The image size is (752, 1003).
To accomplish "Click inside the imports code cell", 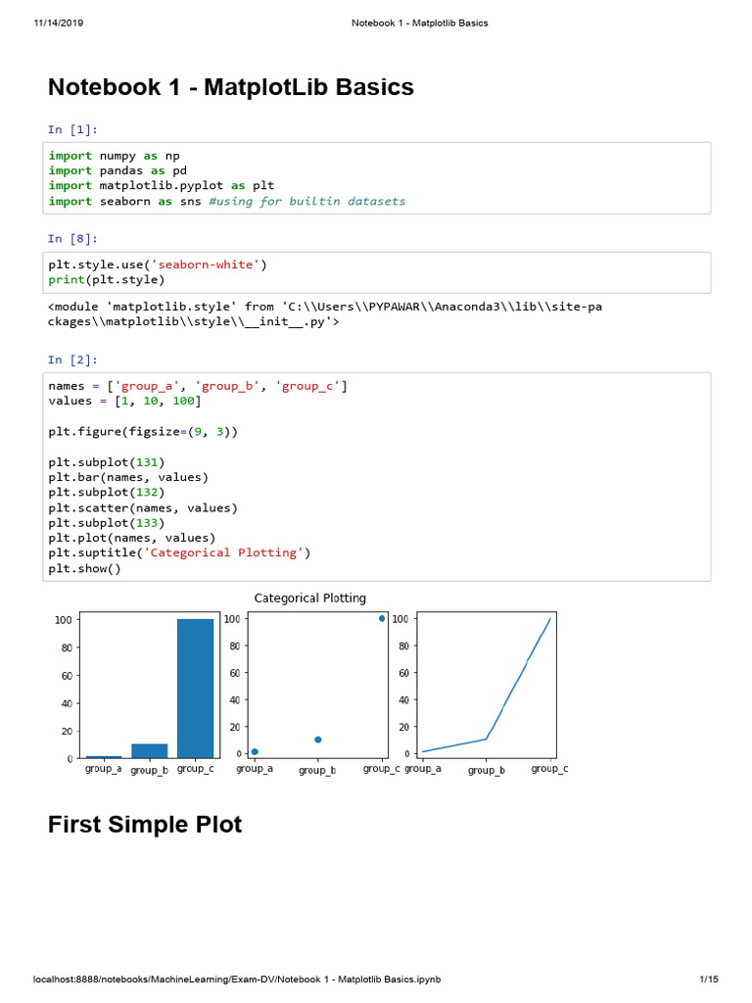I will 379,178.
